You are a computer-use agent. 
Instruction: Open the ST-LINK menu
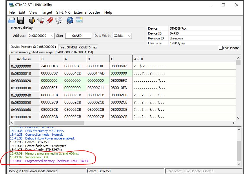[63, 12]
